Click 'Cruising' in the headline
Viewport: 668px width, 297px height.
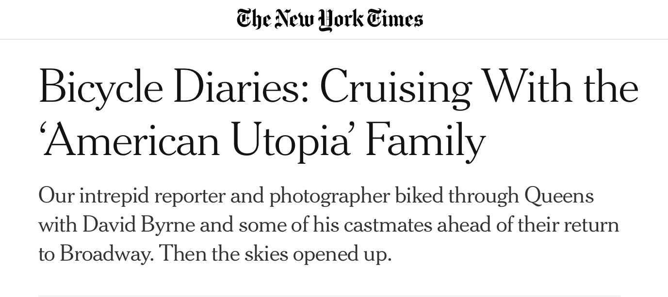click(x=395, y=88)
